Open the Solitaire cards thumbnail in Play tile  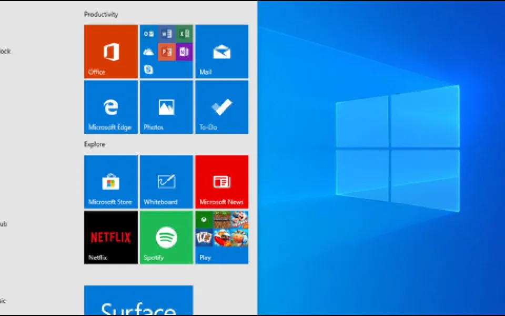[x=204, y=238]
